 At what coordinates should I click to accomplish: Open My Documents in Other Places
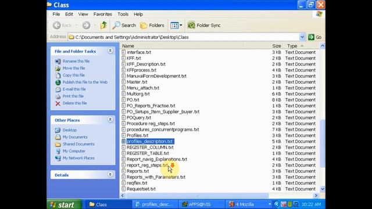point(75,137)
